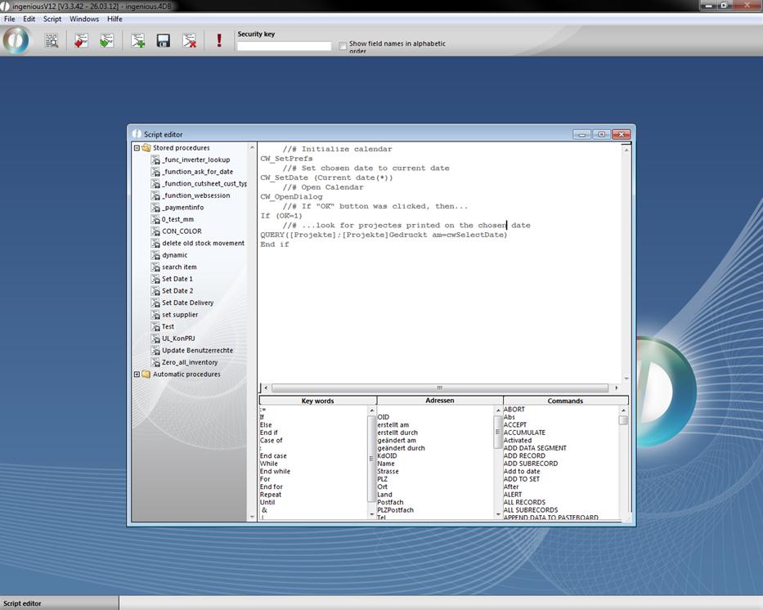Enable Show field names in alphabetic order
Screen dimensions: 763x610
(x=343, y=46)
